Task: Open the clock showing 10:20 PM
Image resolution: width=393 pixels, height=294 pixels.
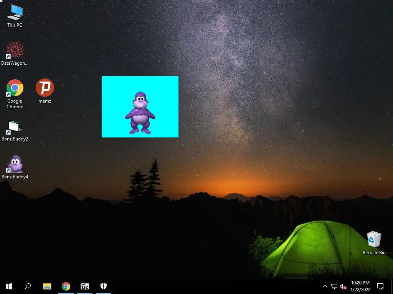Action: 360,286
